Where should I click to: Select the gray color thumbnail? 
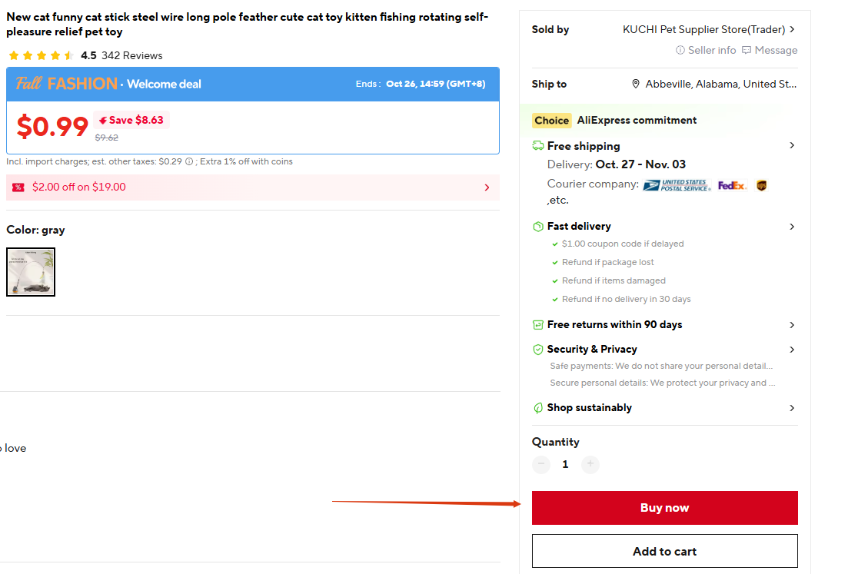click(x=31, y=272)
